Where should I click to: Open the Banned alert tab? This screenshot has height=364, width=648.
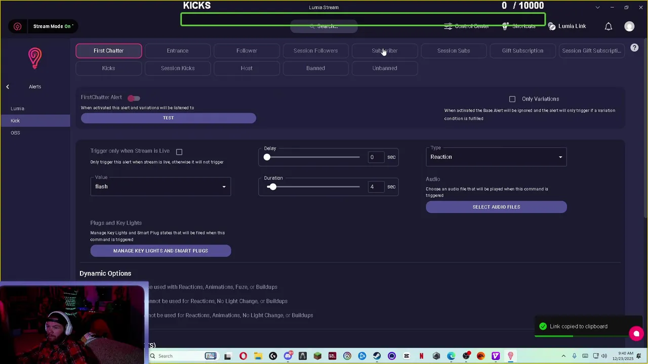(315, 68)
